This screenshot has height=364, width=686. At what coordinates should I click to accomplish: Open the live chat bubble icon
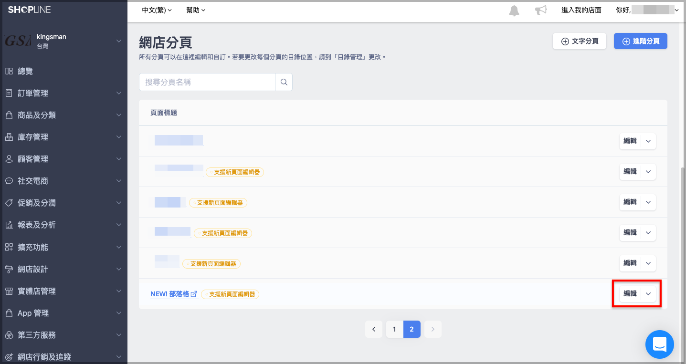(x=660, y=344)
